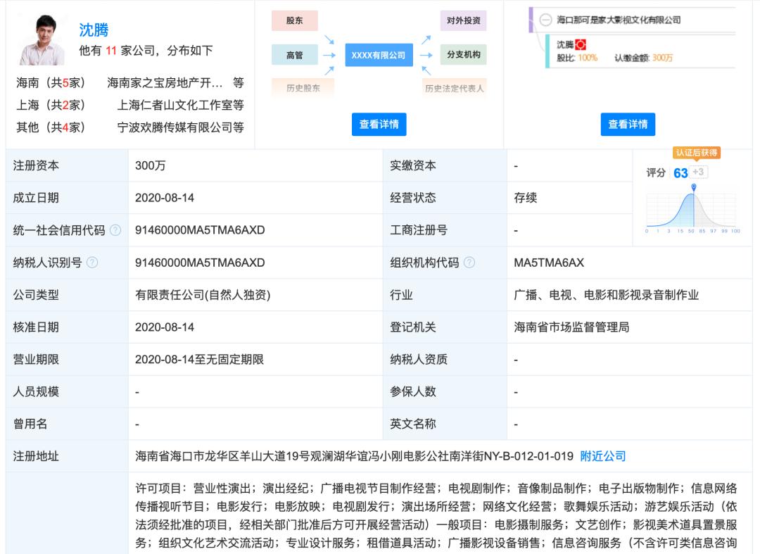
Task: Click 查看详情 under the equity structure chart
Action: click(628, 124)
